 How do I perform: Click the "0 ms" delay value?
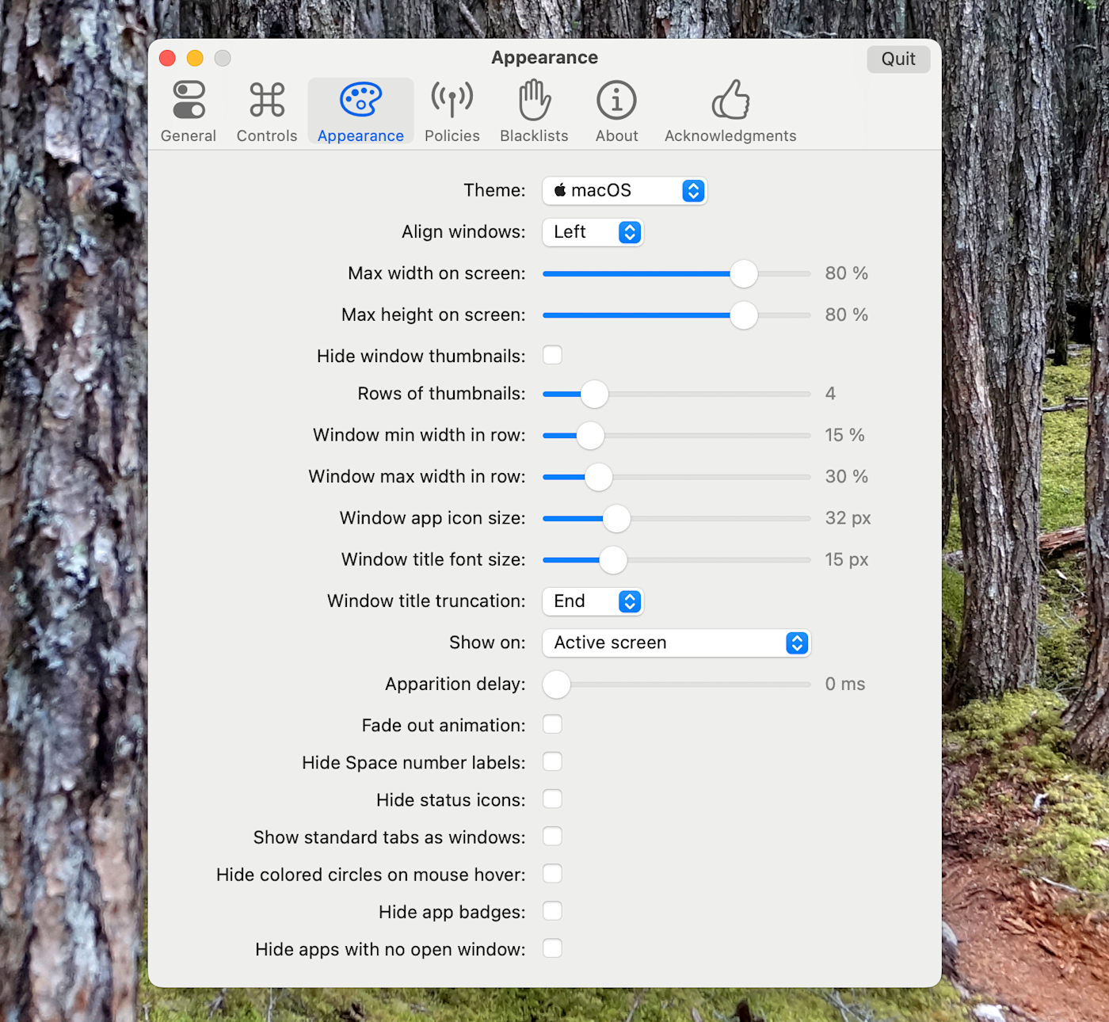click(845, 684)
